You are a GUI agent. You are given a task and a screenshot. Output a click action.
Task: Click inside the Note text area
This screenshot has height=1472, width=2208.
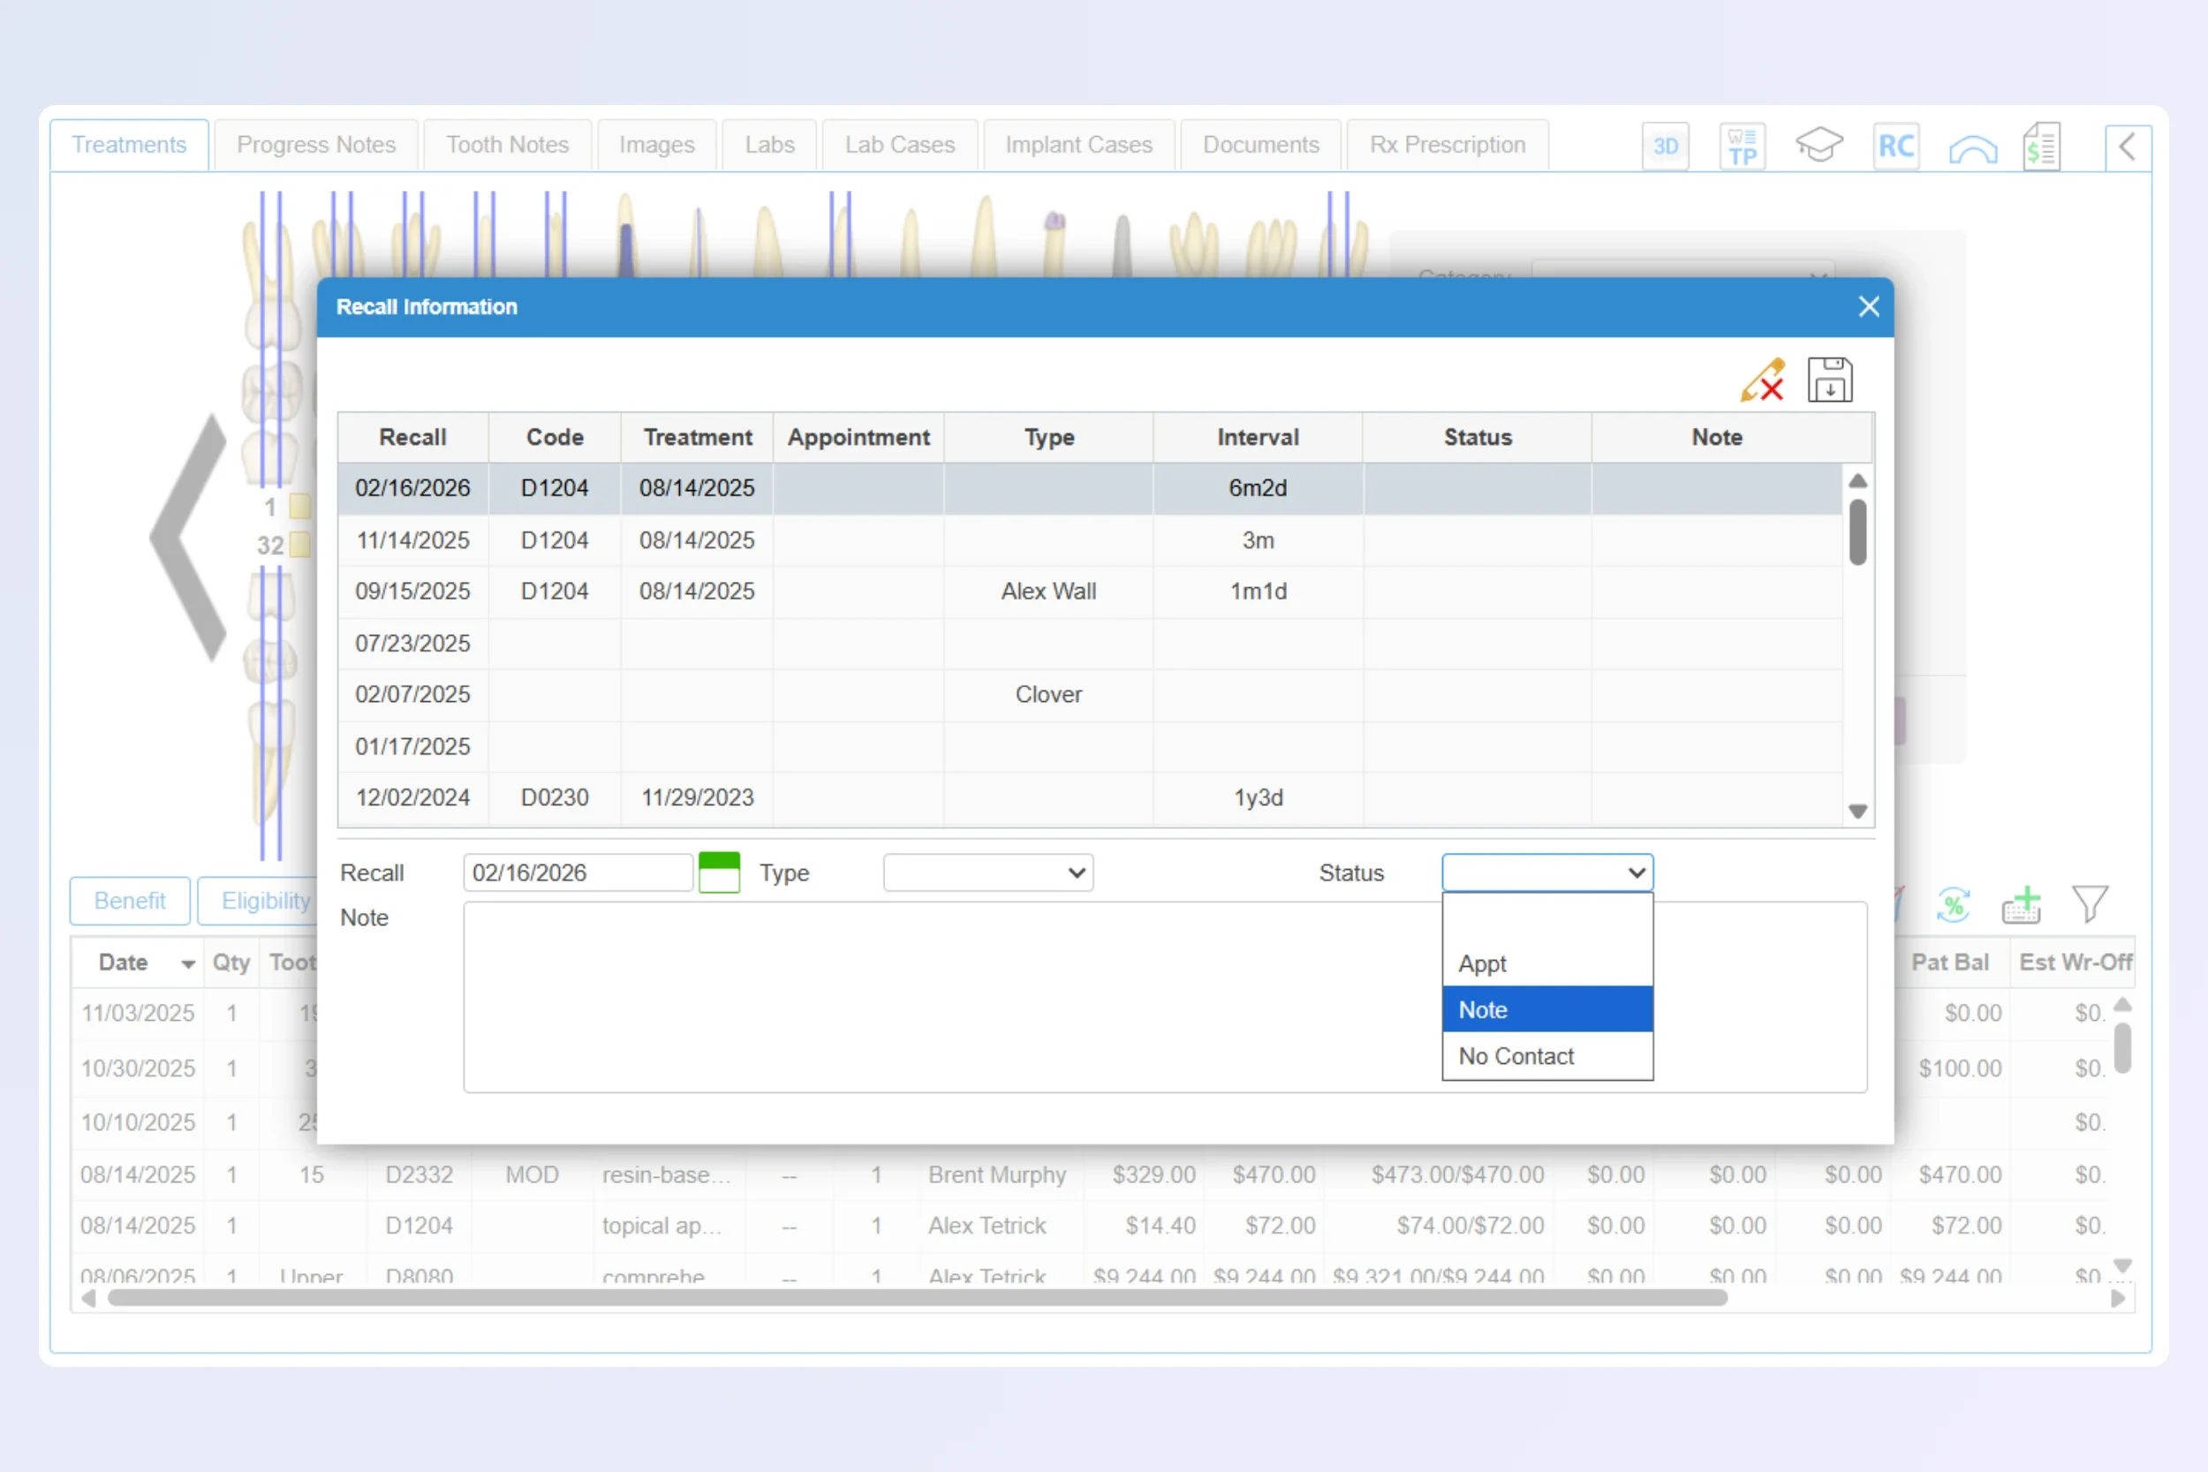point(939,997)
